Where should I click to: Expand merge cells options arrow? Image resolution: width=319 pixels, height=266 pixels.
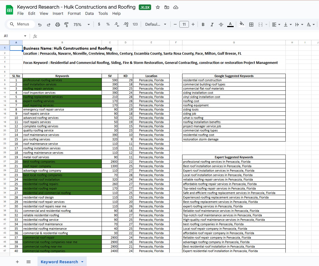(x=266, y=25)
